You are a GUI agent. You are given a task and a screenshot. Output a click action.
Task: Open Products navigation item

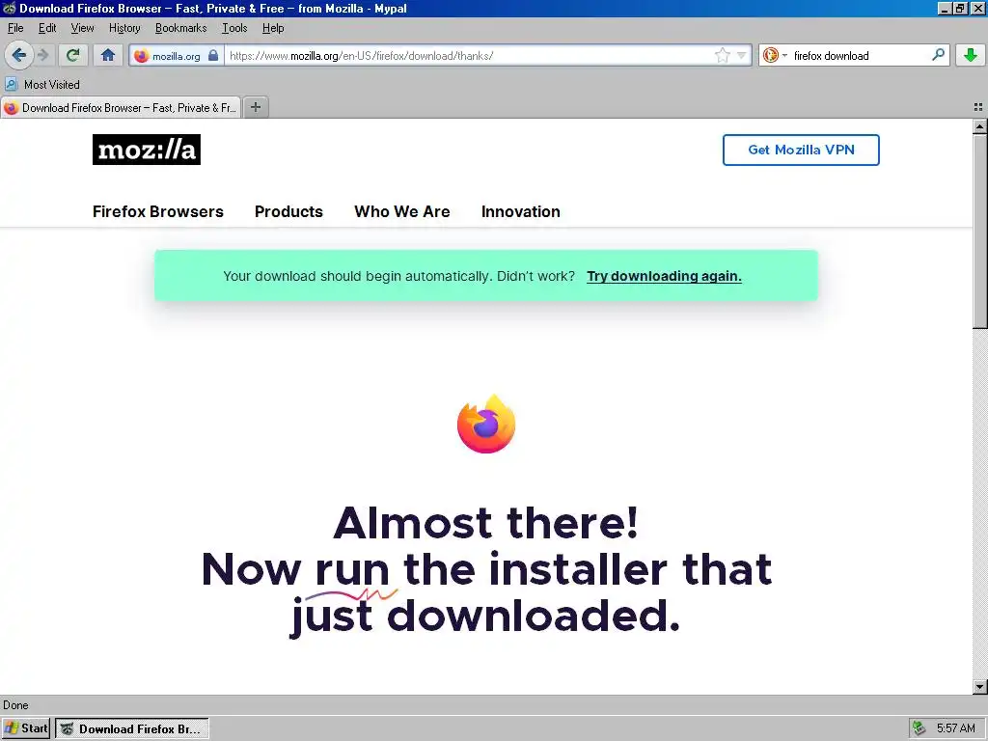pyautogui.click(x=288, y=211)
